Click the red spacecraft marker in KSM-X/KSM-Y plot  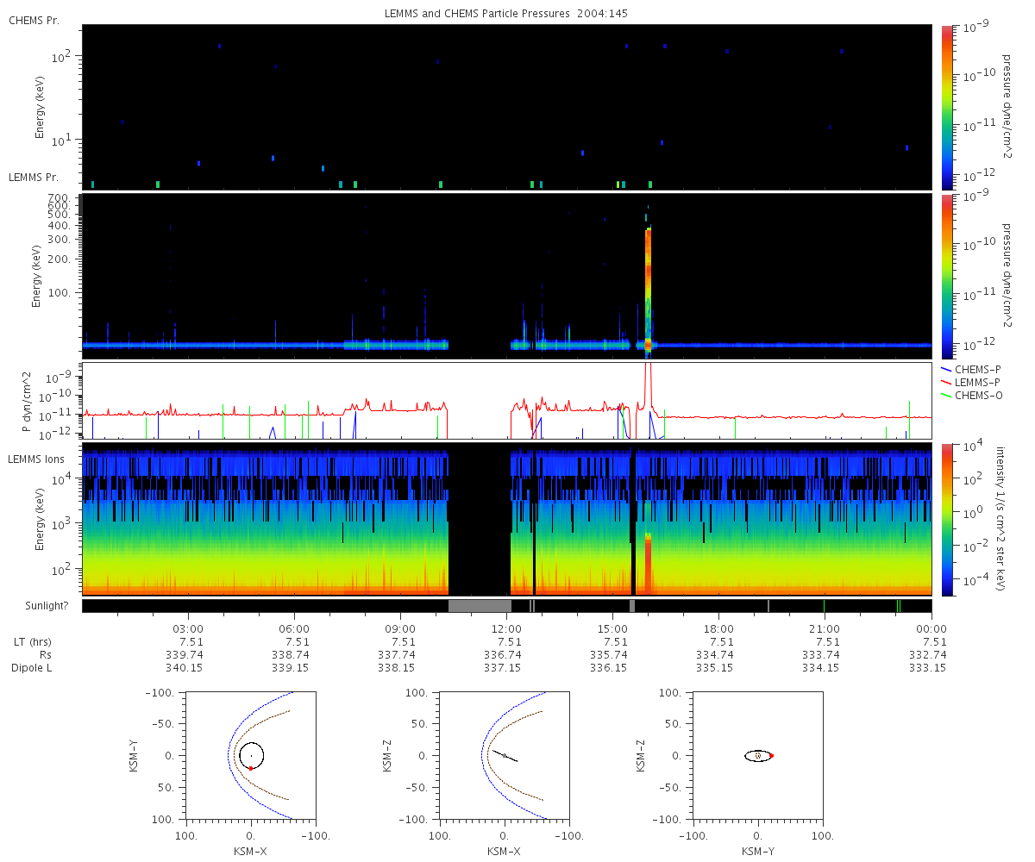tap(251, 767)
